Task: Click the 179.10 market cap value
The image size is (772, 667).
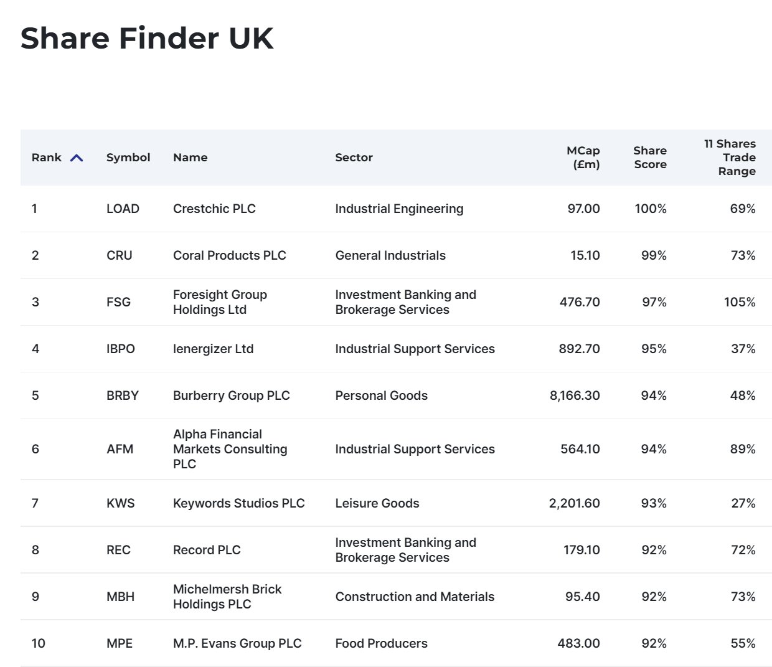Action: pyautogui.click(x=582, y=550)
